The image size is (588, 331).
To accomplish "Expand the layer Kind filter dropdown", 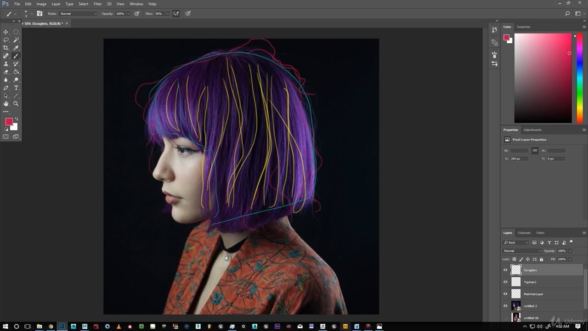I will (x=516, y=242).
